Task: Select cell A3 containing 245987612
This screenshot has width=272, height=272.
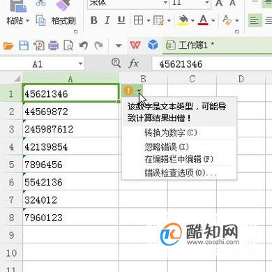Action: click(x=70, y=129)
